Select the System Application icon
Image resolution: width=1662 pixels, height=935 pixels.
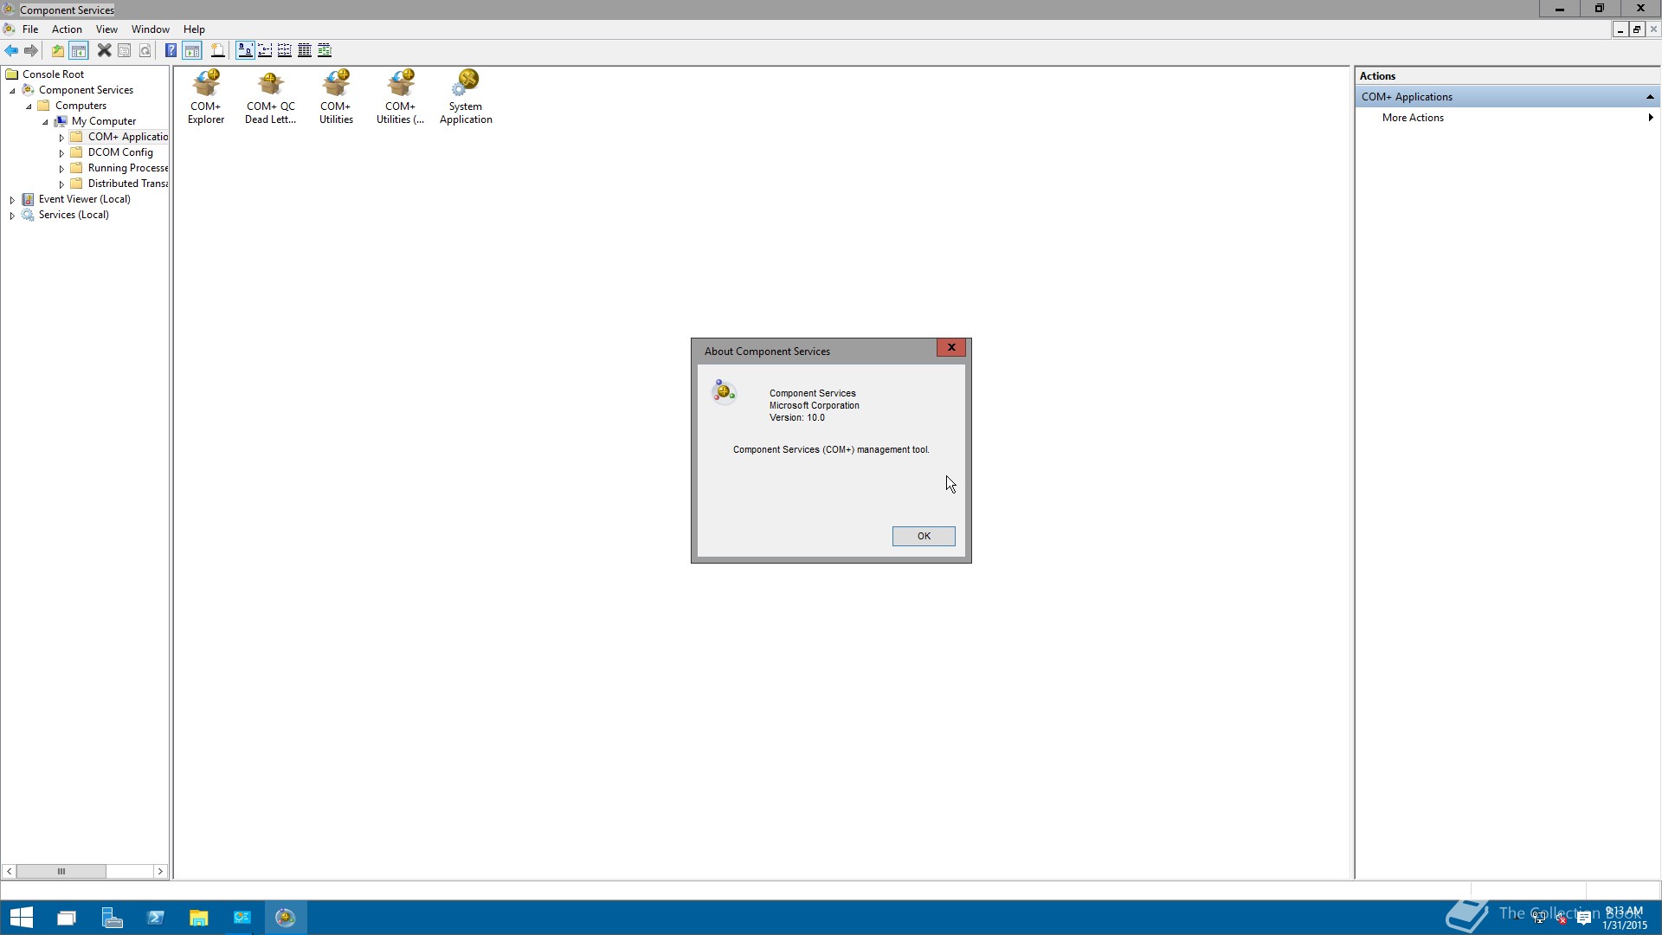pos(466,97)
